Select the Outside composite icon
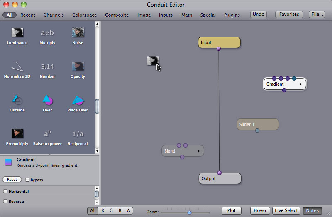The width and height of the screenshot is (332, 217). point(17,100)
